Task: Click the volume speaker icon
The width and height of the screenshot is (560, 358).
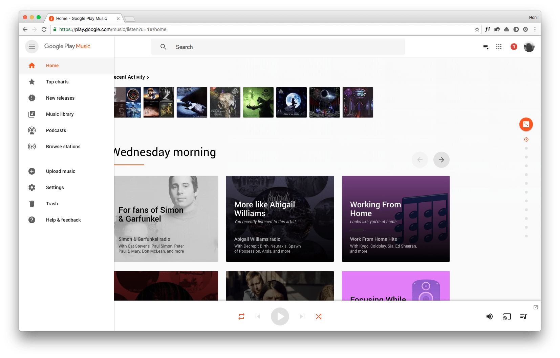Action: point(490,316)
